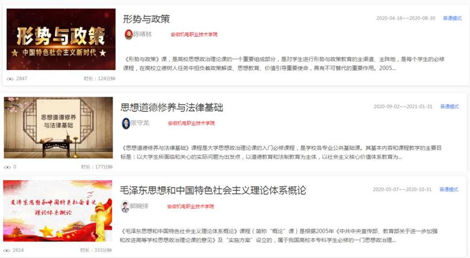Screen dimensions: 470x258
Task: Select 普通模式 link for 形势与政策 course
Action: coord(452,18)
